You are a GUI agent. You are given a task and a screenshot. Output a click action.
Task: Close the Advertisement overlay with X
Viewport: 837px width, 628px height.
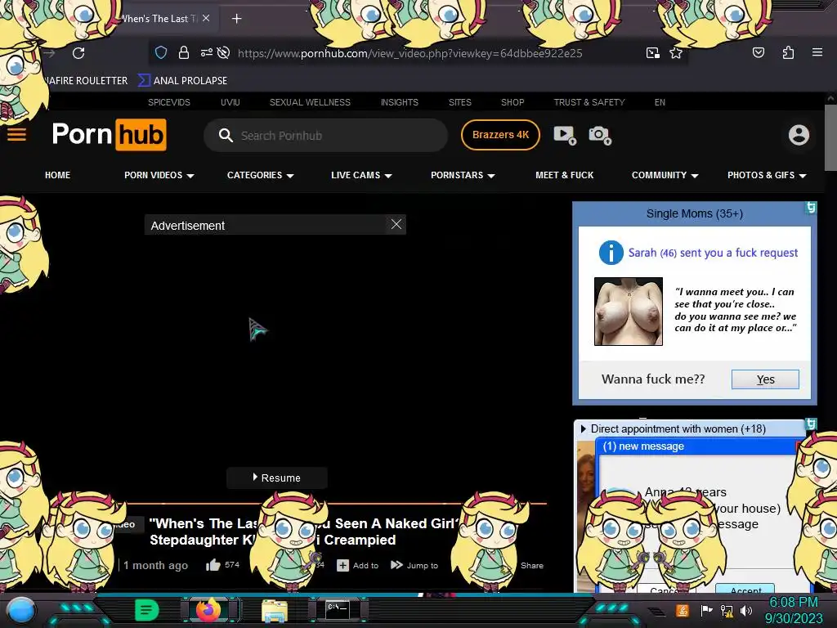tap(396, 224)
